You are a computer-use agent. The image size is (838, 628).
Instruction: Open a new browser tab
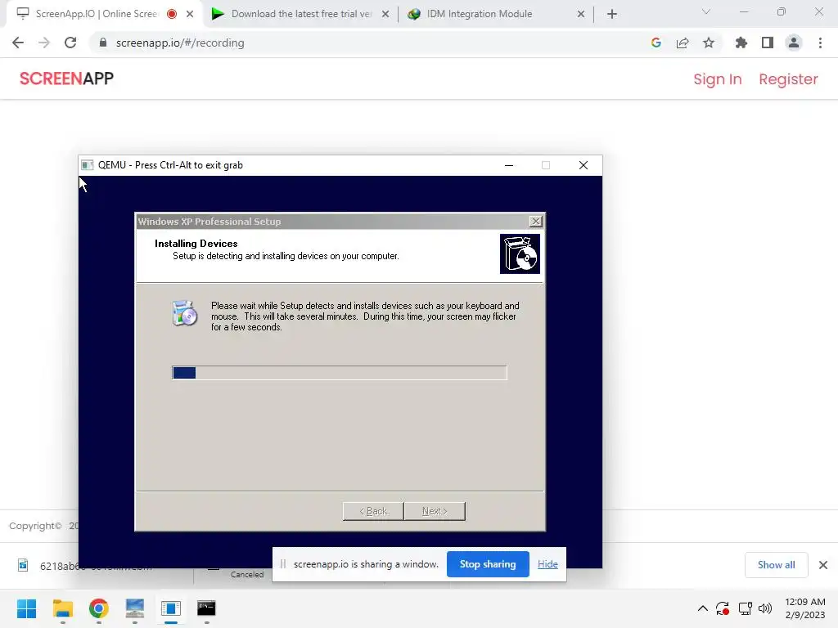pyautogui.click(x=612, y=14)
